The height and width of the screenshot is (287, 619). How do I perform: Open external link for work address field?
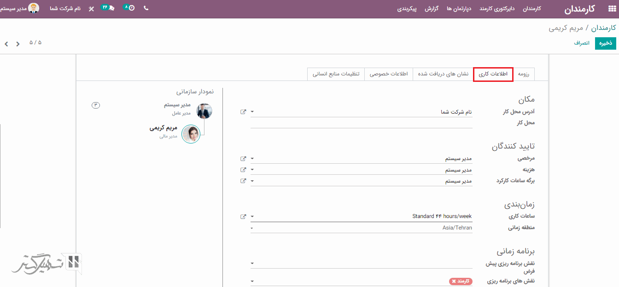coord(243,112)
